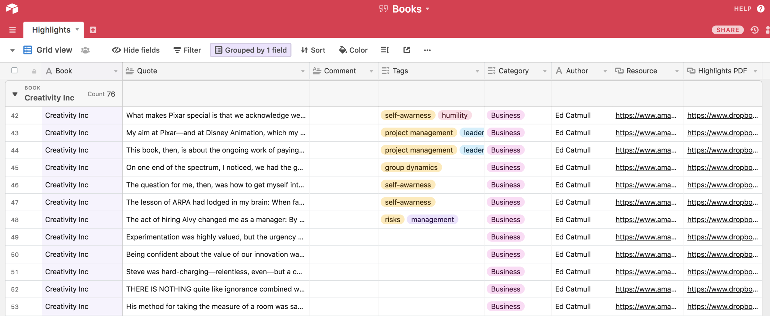770x316 pixels.
Task: Select row 47 Business category cell
Action: [x=518, y=202]
